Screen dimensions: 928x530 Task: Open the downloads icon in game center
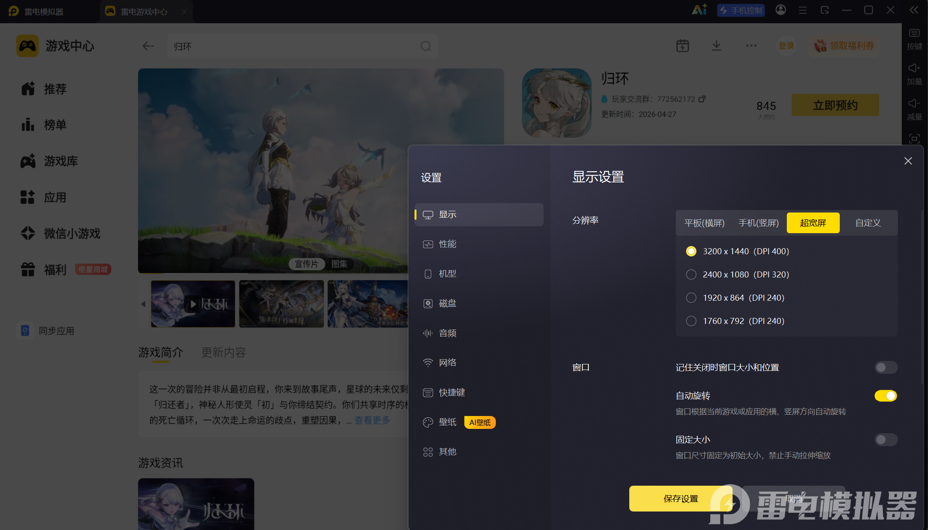pos(716,46)
